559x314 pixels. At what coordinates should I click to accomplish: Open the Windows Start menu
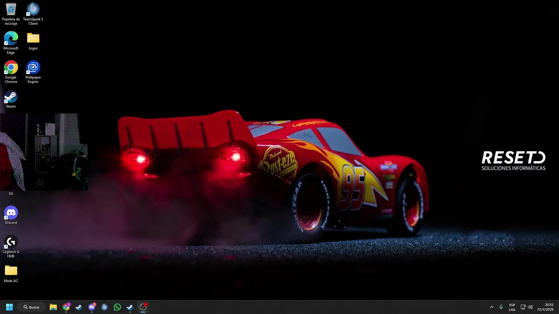(9, 307)
